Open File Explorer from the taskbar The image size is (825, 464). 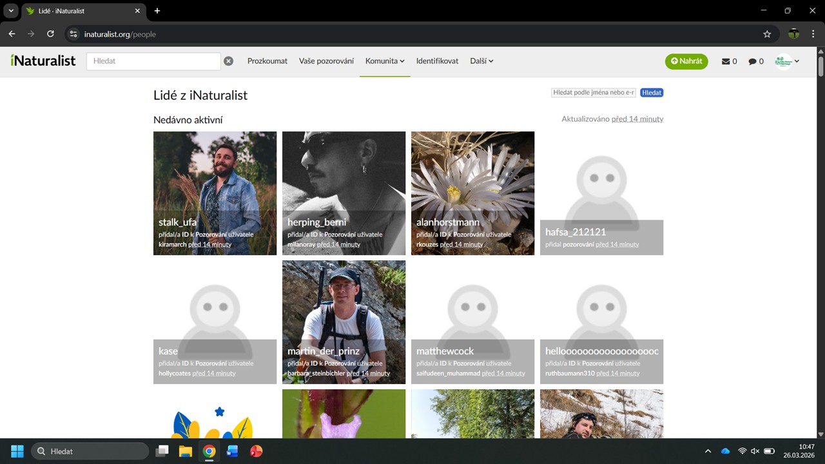[x=186, y=451]
